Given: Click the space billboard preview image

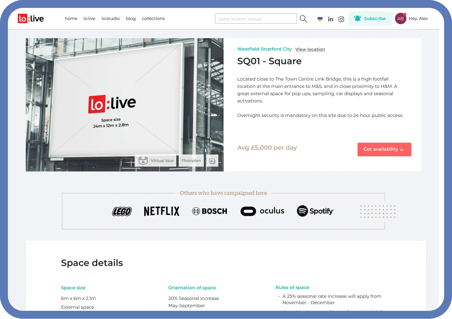Looking at the screenshot, I should (125, 105).
